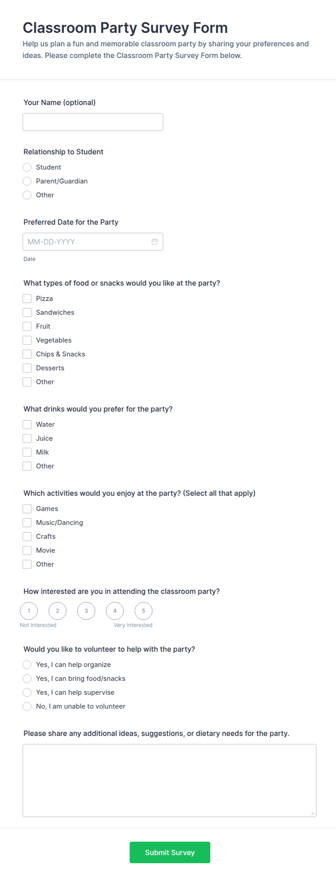Focus the Preferred Date MM-DD-YYYY field
The image size is (336, 881).
pyautogui.click(x=93, y=242)
